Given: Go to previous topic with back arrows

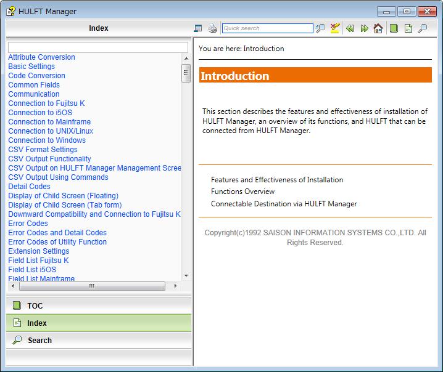Looking at the screenshot, I should [x=350, y=28].
